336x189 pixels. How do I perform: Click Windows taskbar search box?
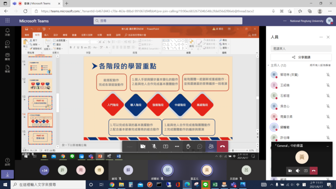coord(48,185)
